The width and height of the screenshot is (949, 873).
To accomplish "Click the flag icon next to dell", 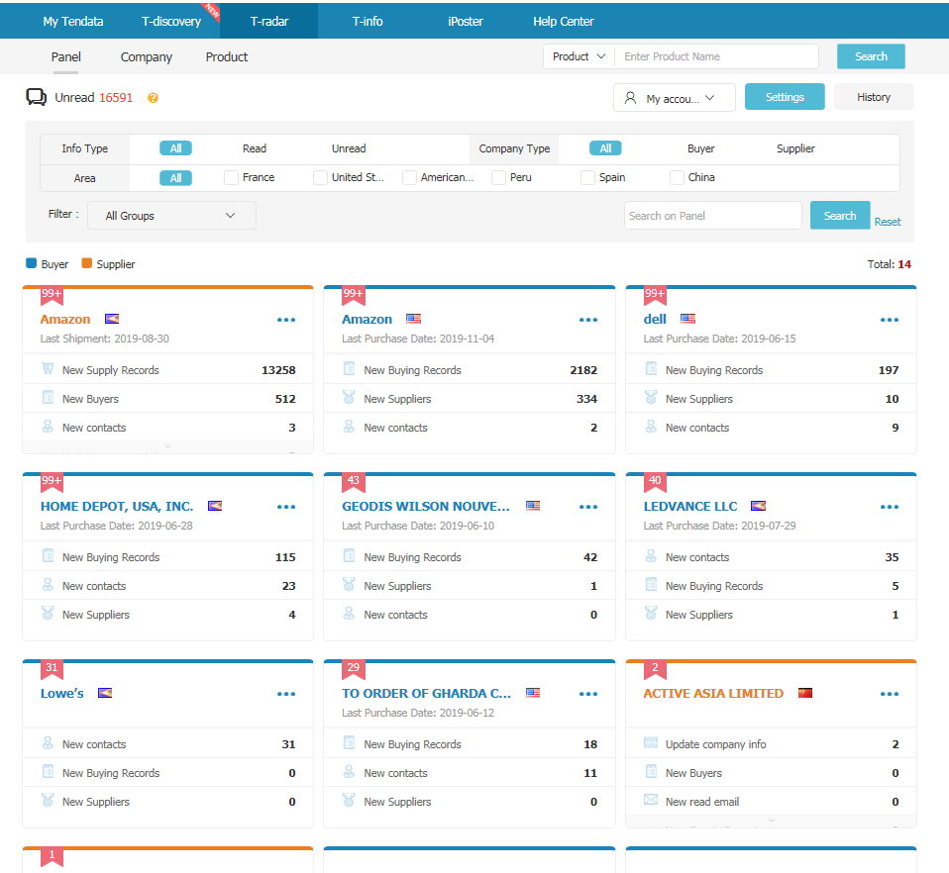I will click(x=687, y=319).
